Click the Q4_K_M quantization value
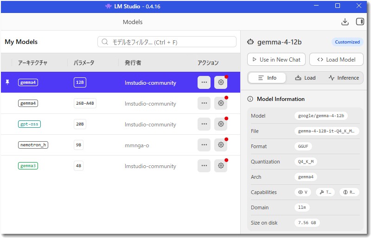 pos(306,162)
